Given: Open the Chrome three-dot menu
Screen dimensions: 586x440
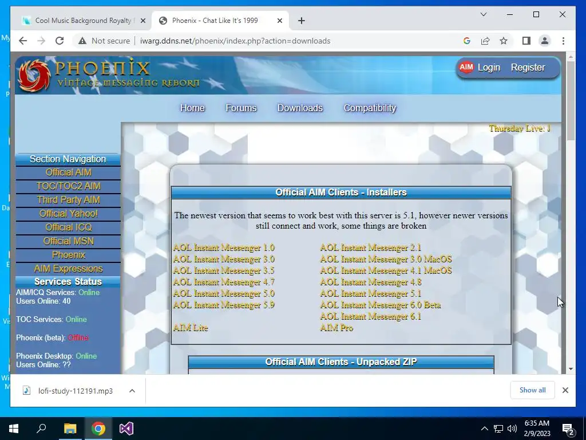Looking at the screenshot, I should [x=563, y=41].
